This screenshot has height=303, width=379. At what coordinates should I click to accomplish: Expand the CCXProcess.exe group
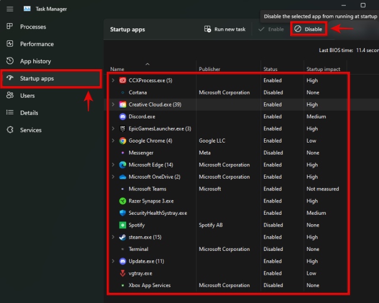tap(113, 80)
